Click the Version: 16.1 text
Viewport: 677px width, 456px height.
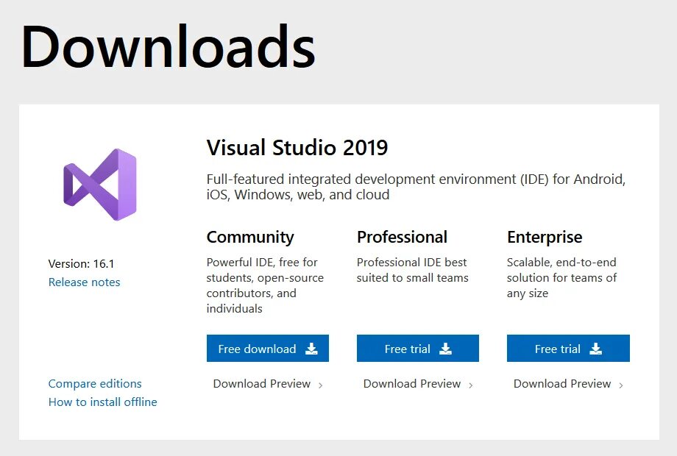pyautogui.click(x=81, y=263)
